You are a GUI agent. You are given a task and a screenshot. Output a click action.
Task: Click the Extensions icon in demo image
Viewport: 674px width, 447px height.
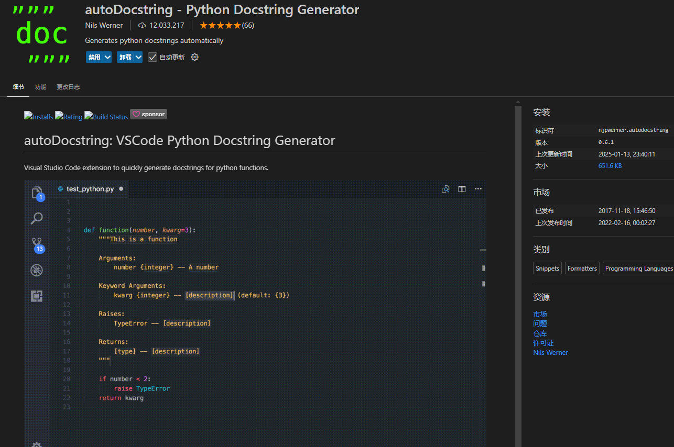[x=37, y=296]
